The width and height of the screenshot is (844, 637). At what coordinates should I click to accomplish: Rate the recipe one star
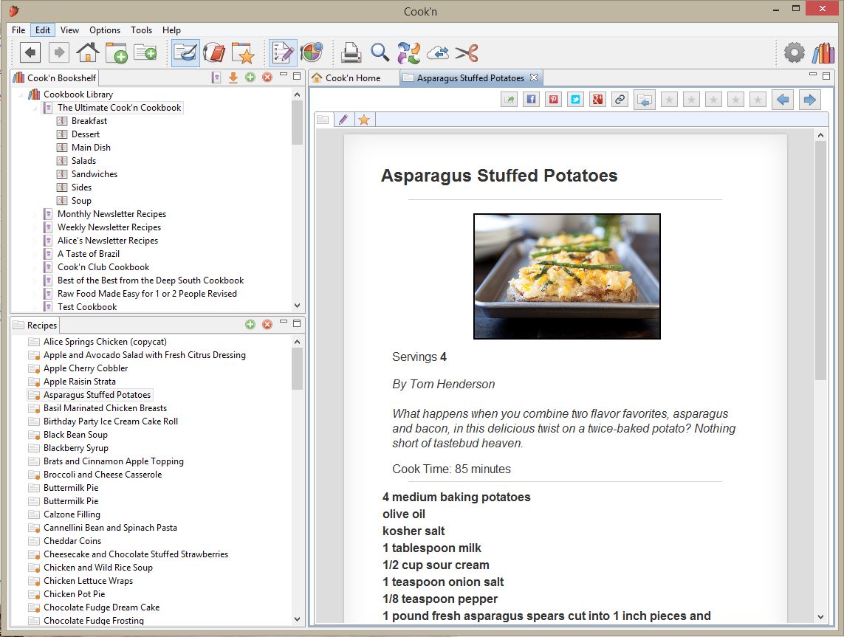pos(669,100)
